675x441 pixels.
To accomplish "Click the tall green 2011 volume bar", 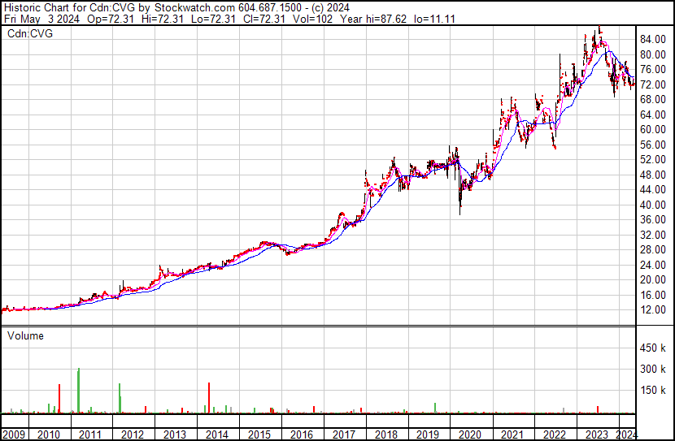I will click(78, 391).
